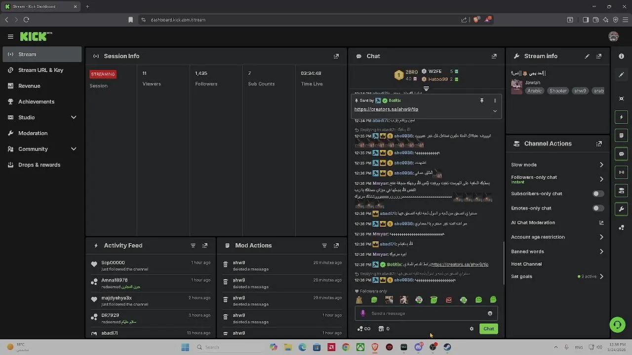Reload the page in the browser
The height and width of the screenshot is (355, 632).
(x=26, y=20)
